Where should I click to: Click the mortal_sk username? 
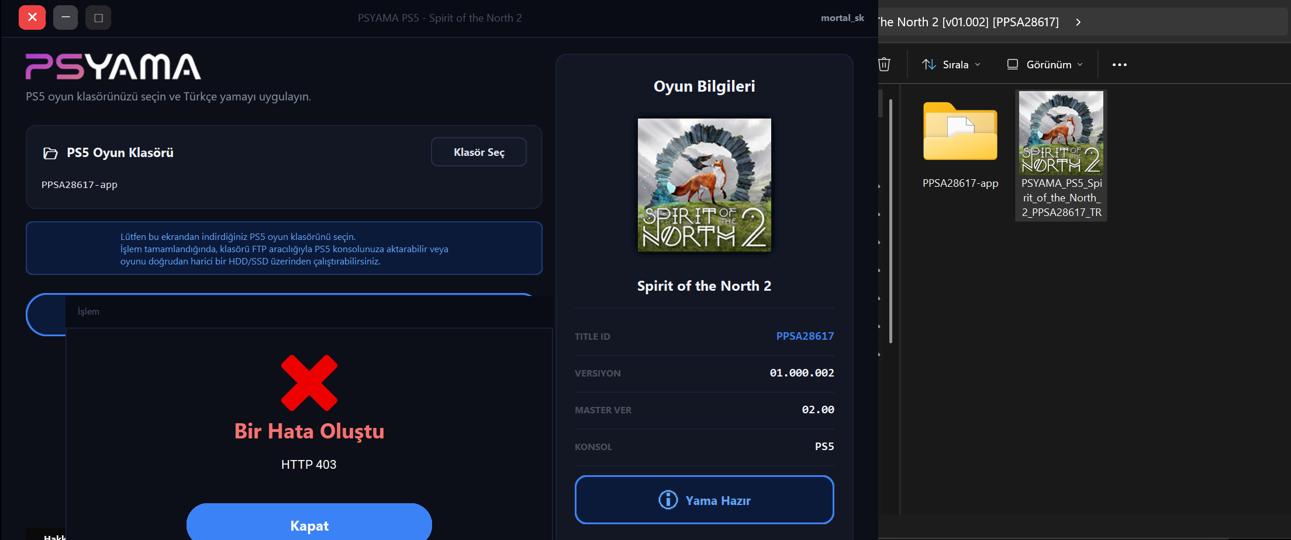(x=843, y=18)
